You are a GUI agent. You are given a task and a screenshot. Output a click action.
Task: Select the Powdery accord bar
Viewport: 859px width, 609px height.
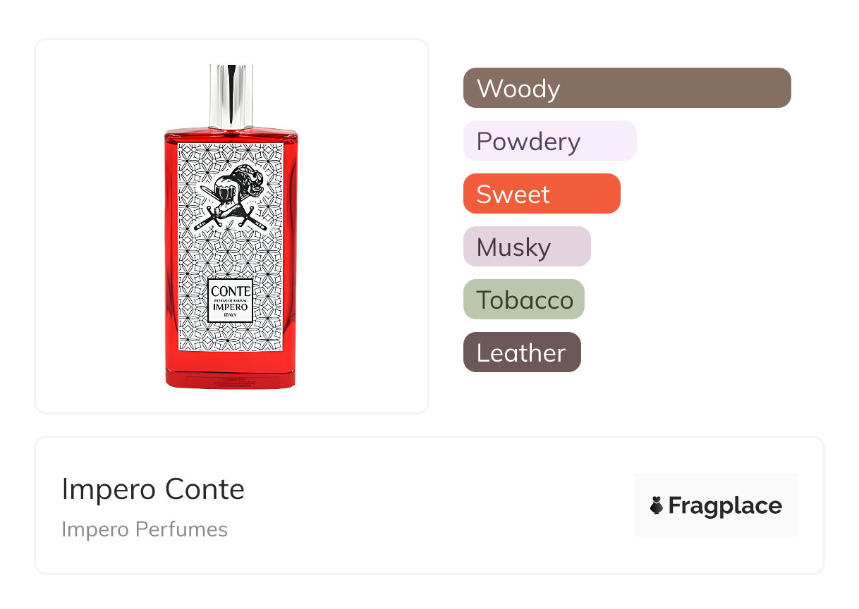coord(549,141)
